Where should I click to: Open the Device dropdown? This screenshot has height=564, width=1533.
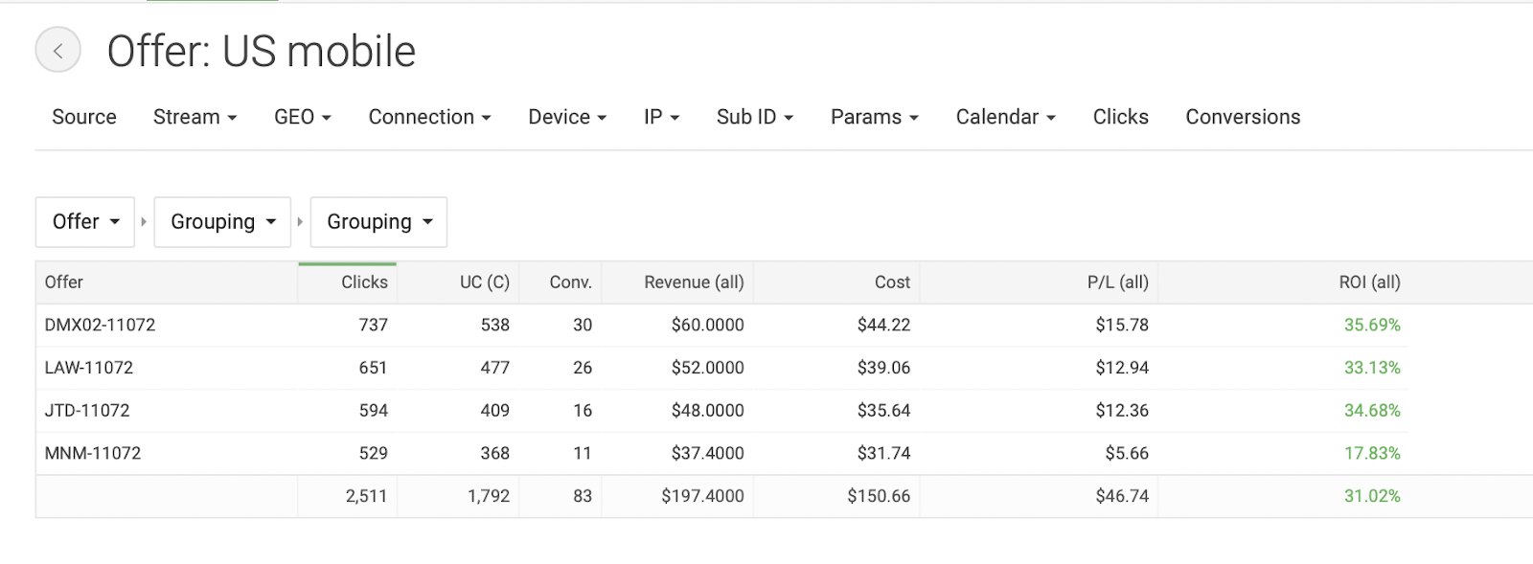coord(567,117)
